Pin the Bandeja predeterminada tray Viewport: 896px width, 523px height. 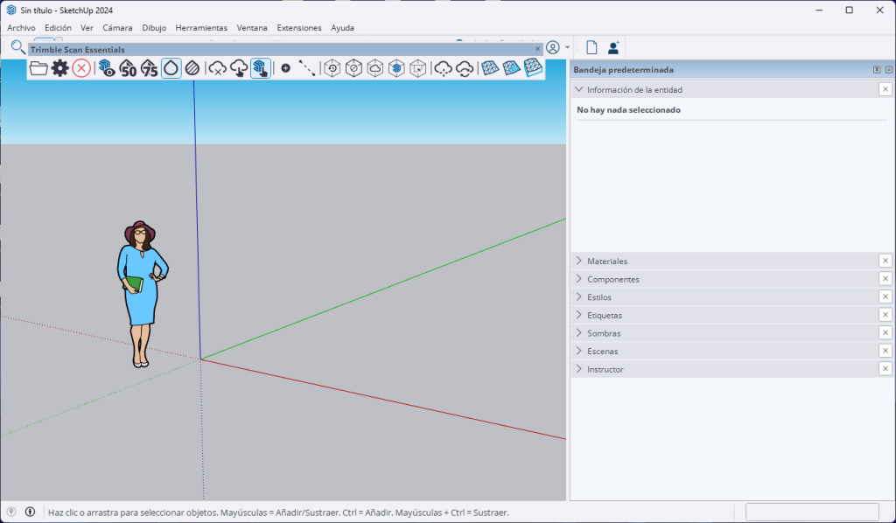click(877, 70)
